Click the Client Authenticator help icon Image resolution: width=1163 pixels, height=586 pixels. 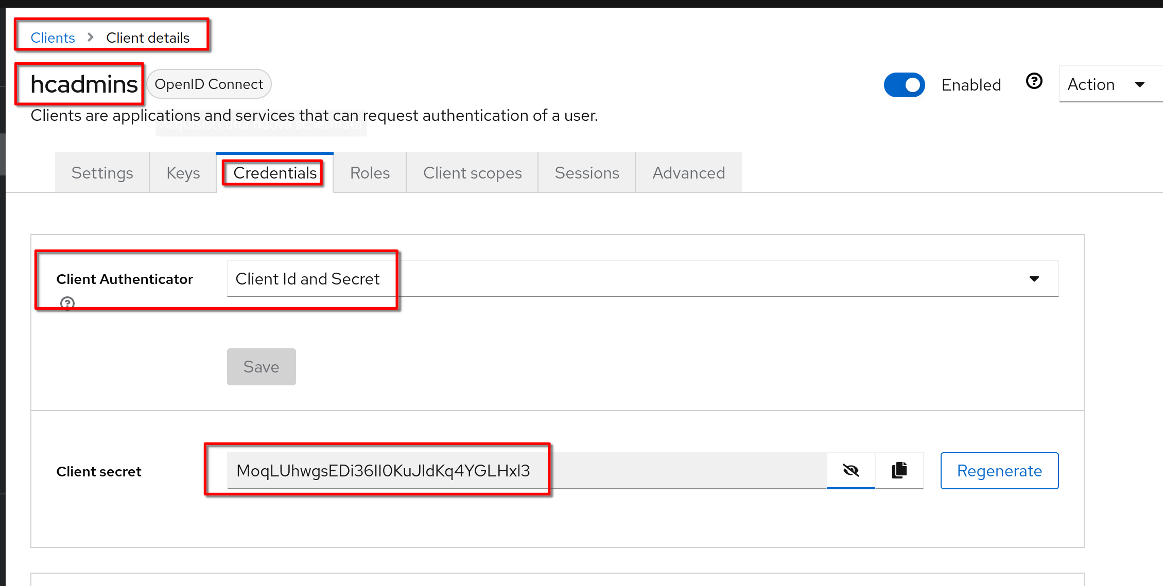[67, 303]
